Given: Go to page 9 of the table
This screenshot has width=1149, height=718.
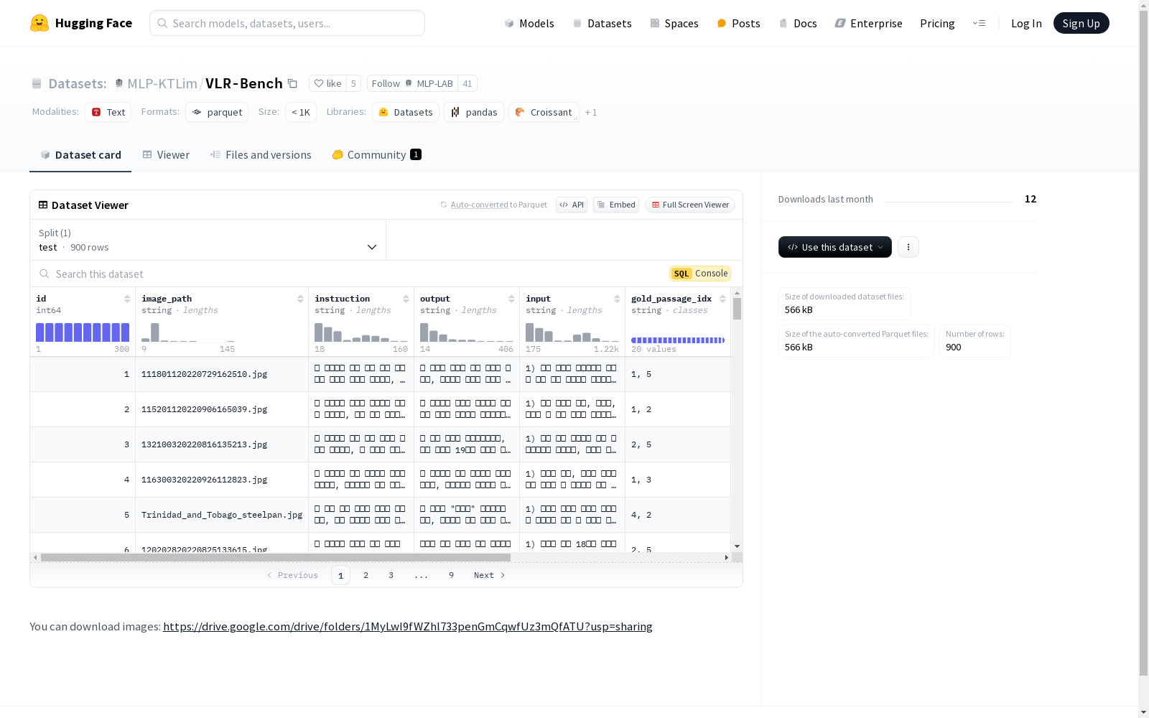Looking at the screenshot, I should coord(451,575).
